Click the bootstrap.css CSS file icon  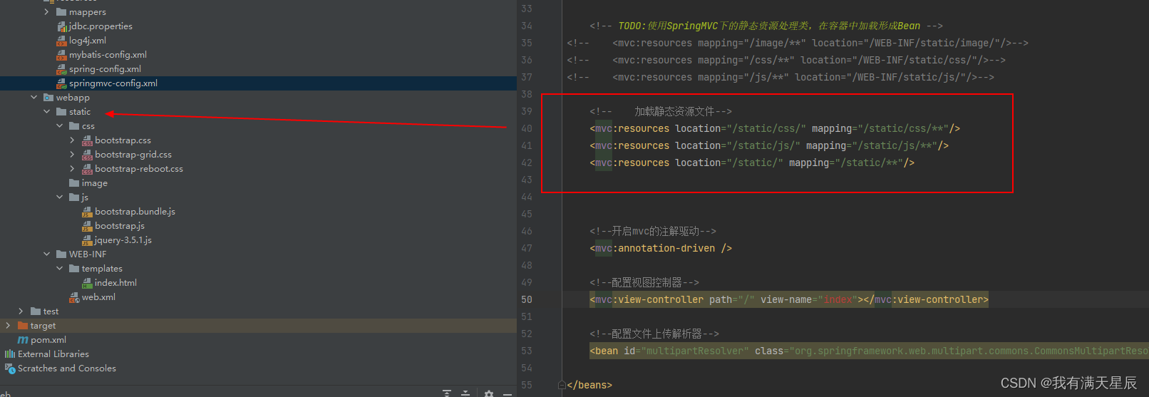[x=87, y=140]
